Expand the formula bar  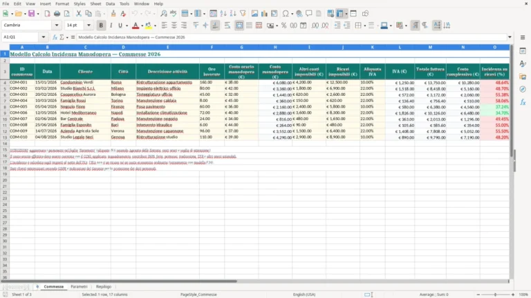coord(510,37)
